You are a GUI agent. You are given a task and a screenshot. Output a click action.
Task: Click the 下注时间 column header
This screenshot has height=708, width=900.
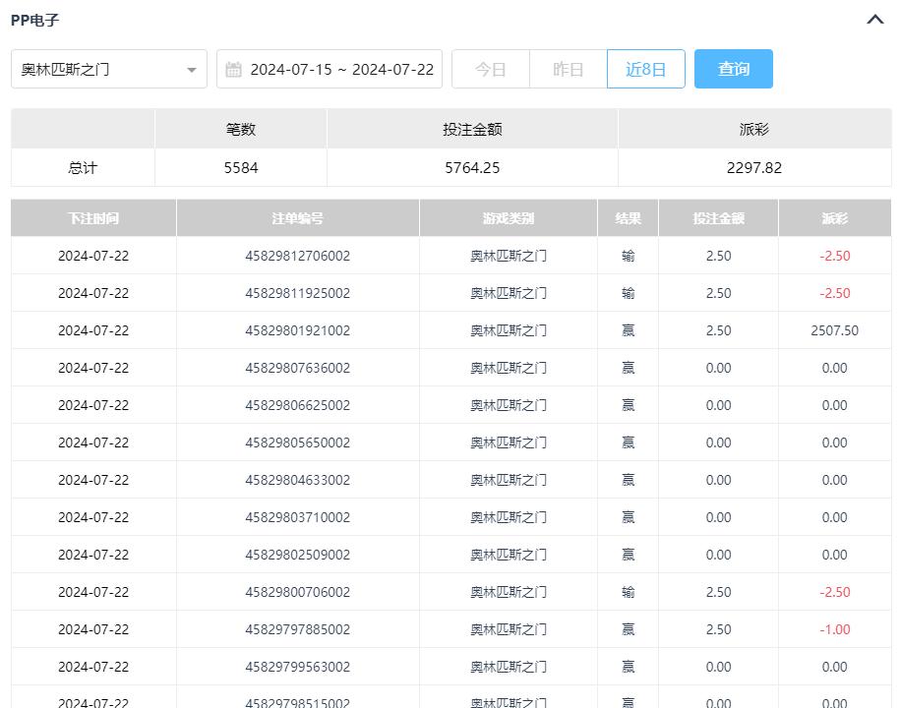(x=93, y=218)
